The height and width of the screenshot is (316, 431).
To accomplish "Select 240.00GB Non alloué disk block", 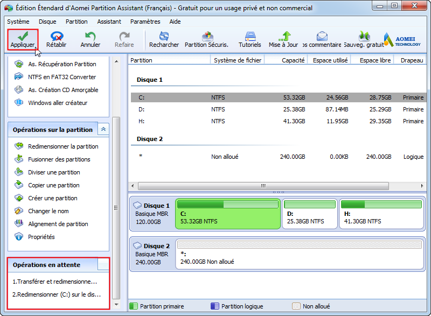I will coord(300,254).
